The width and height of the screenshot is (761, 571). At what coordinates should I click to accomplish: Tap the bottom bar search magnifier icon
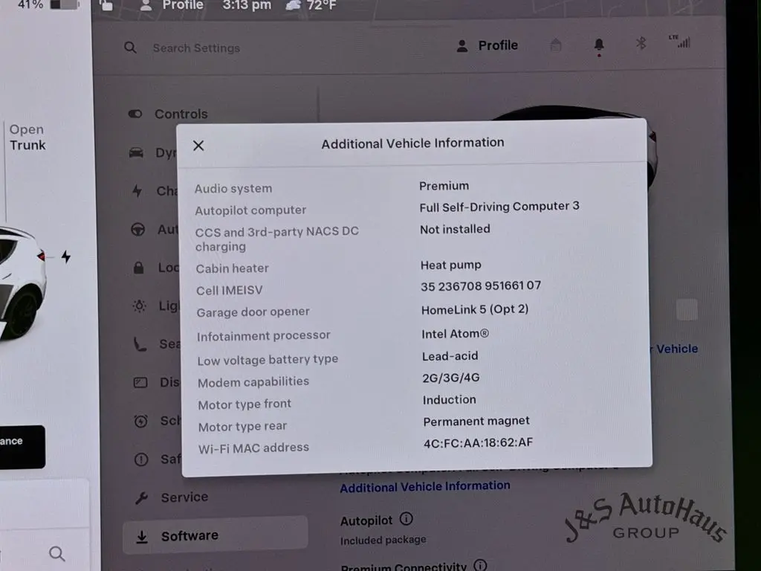[x=56, y=553]
